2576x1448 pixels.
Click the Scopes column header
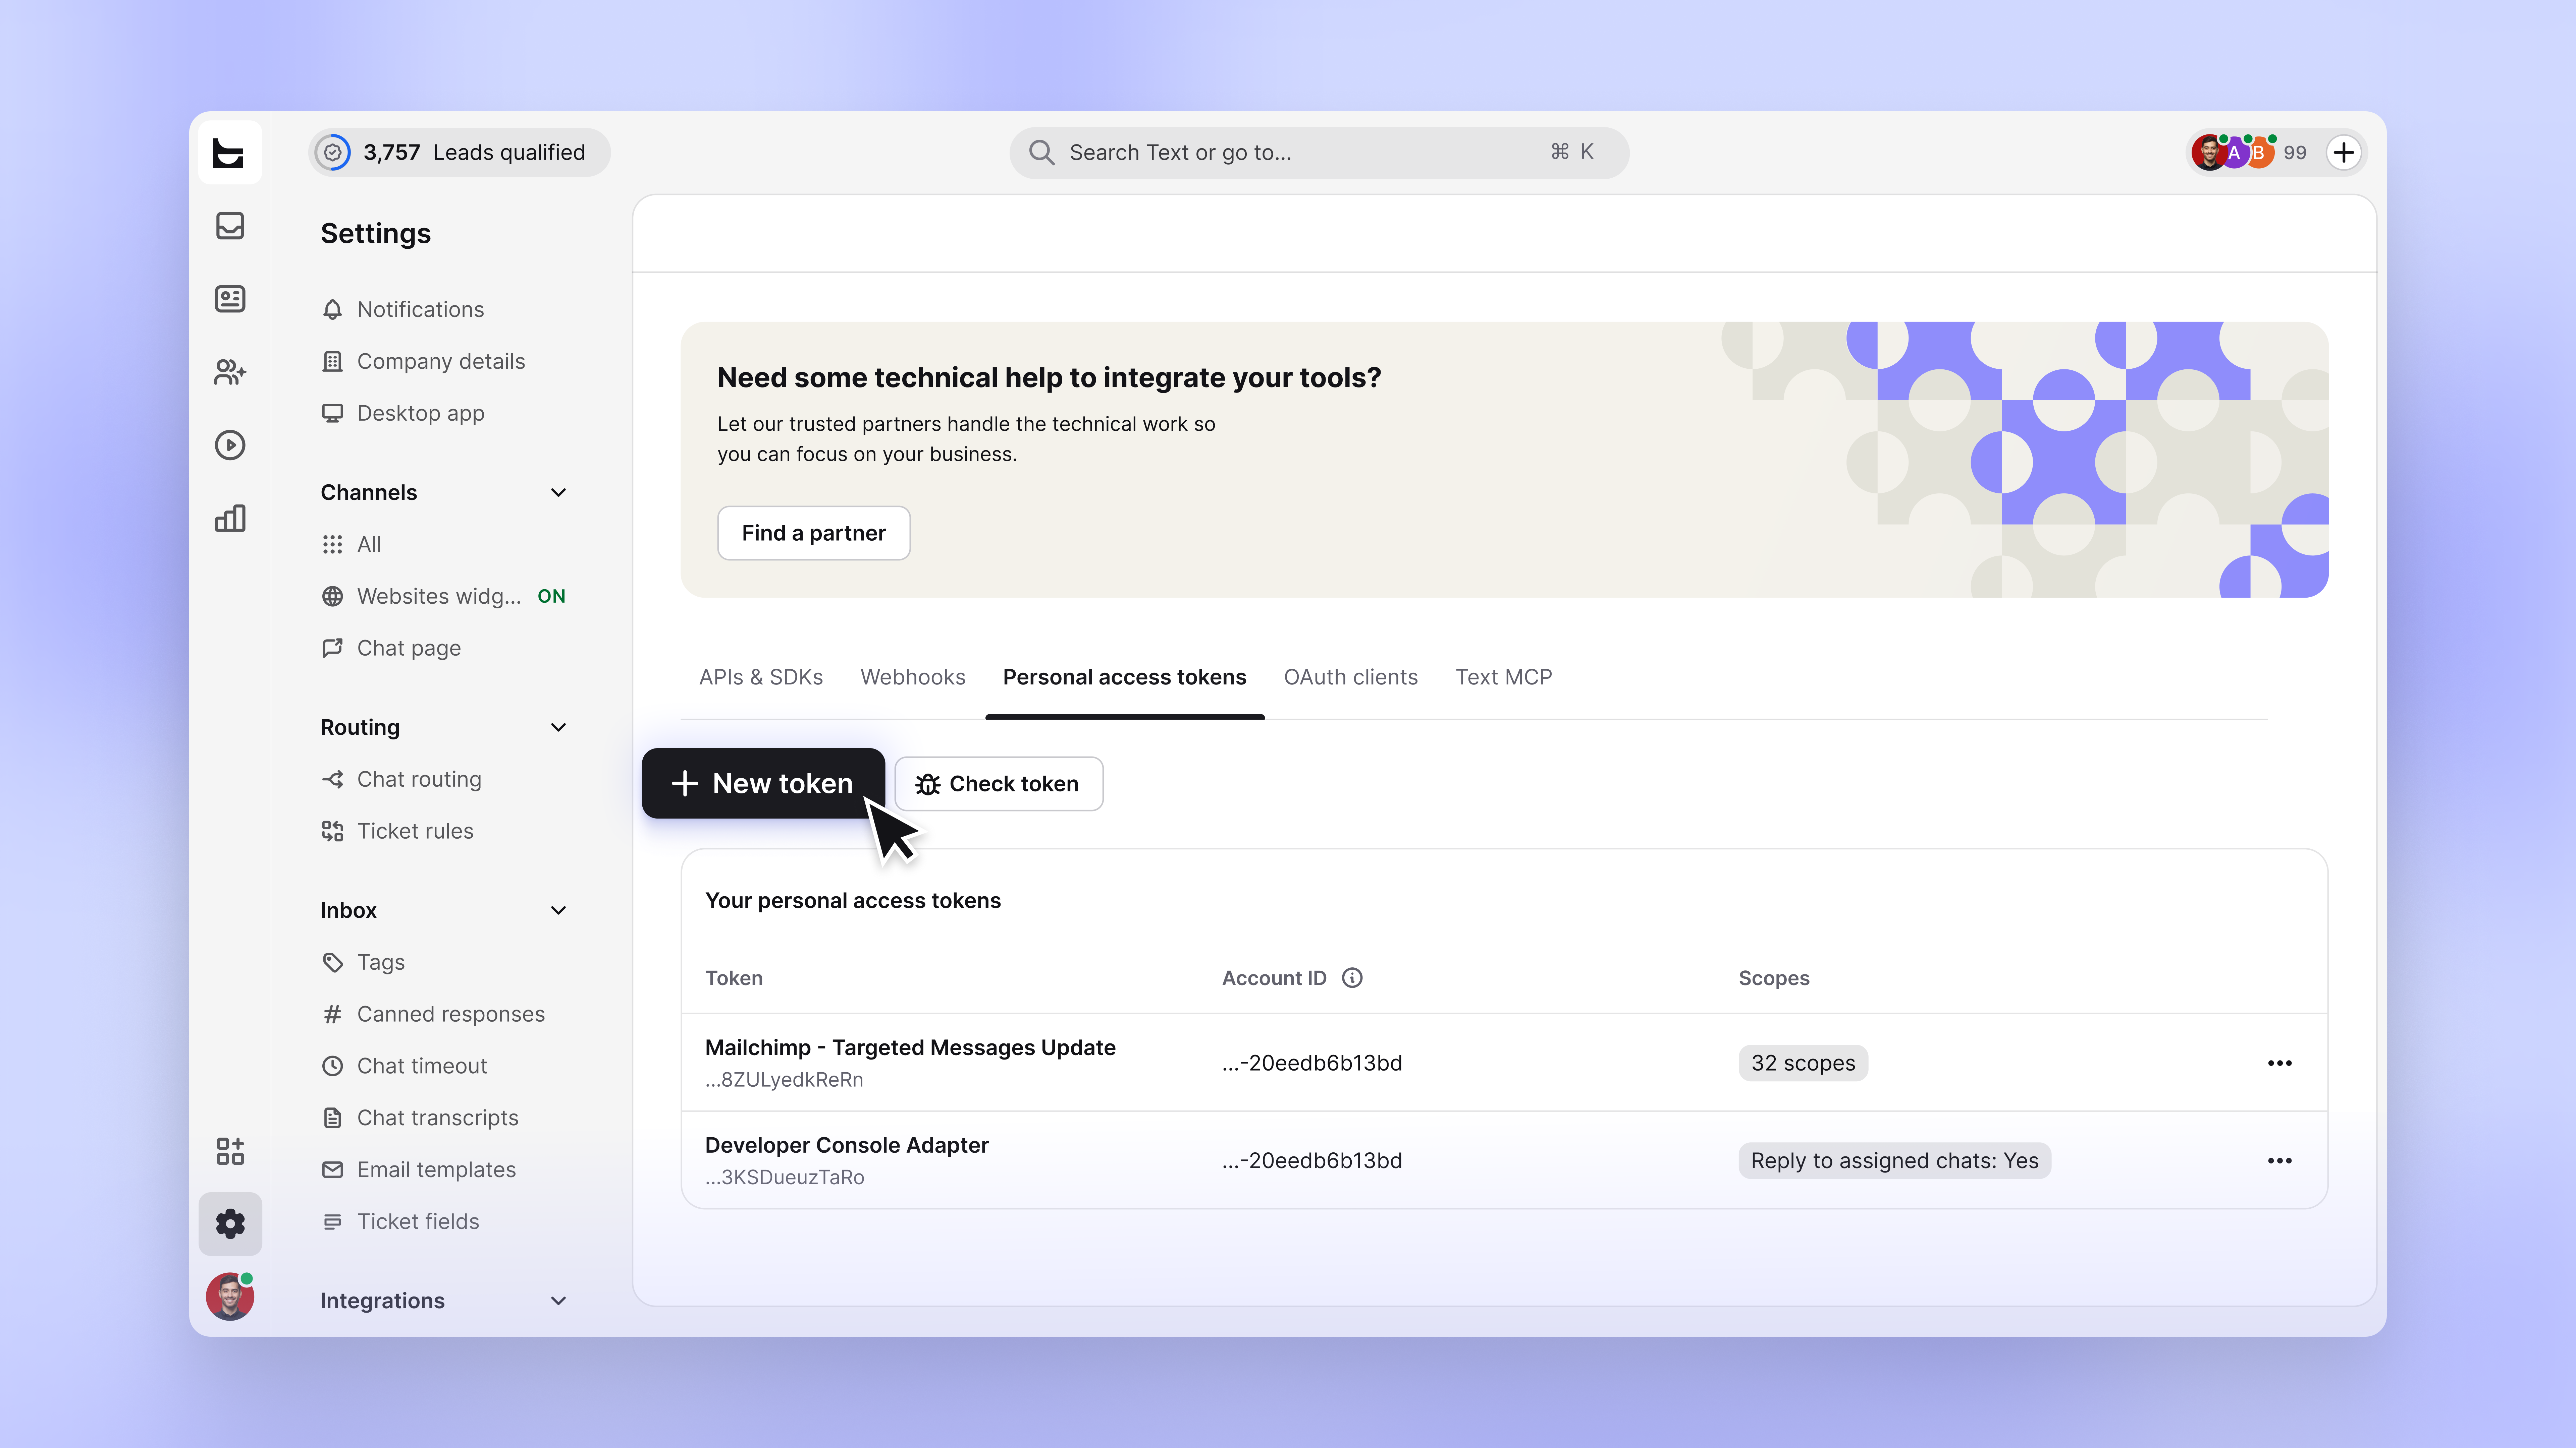click(1774, 978)
